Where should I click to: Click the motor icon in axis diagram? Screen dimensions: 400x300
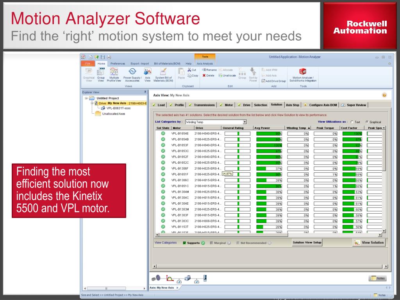pyautogui.click(x=187, y=278)
